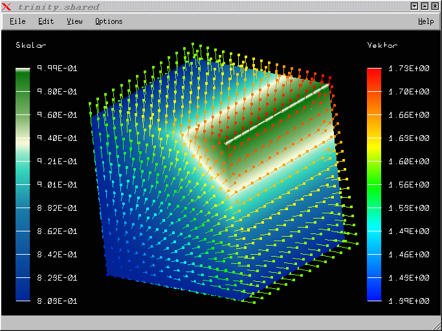
Task: Click scalar value 9.60E-01
Action: pyautogui.click(x=57, y=115)
